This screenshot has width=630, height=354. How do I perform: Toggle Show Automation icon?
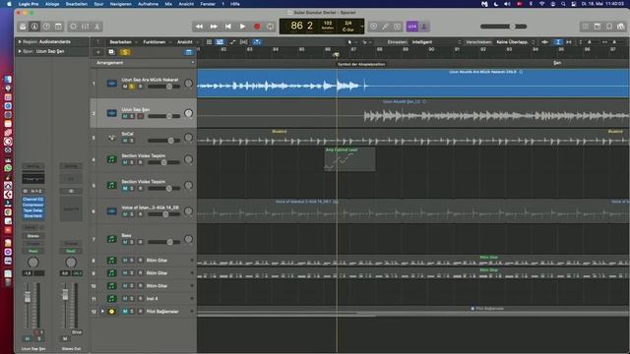pos(232,41)
